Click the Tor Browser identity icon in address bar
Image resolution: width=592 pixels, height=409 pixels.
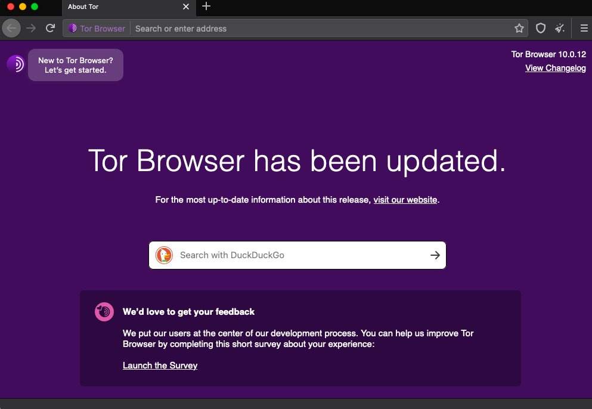pos(97,29)
